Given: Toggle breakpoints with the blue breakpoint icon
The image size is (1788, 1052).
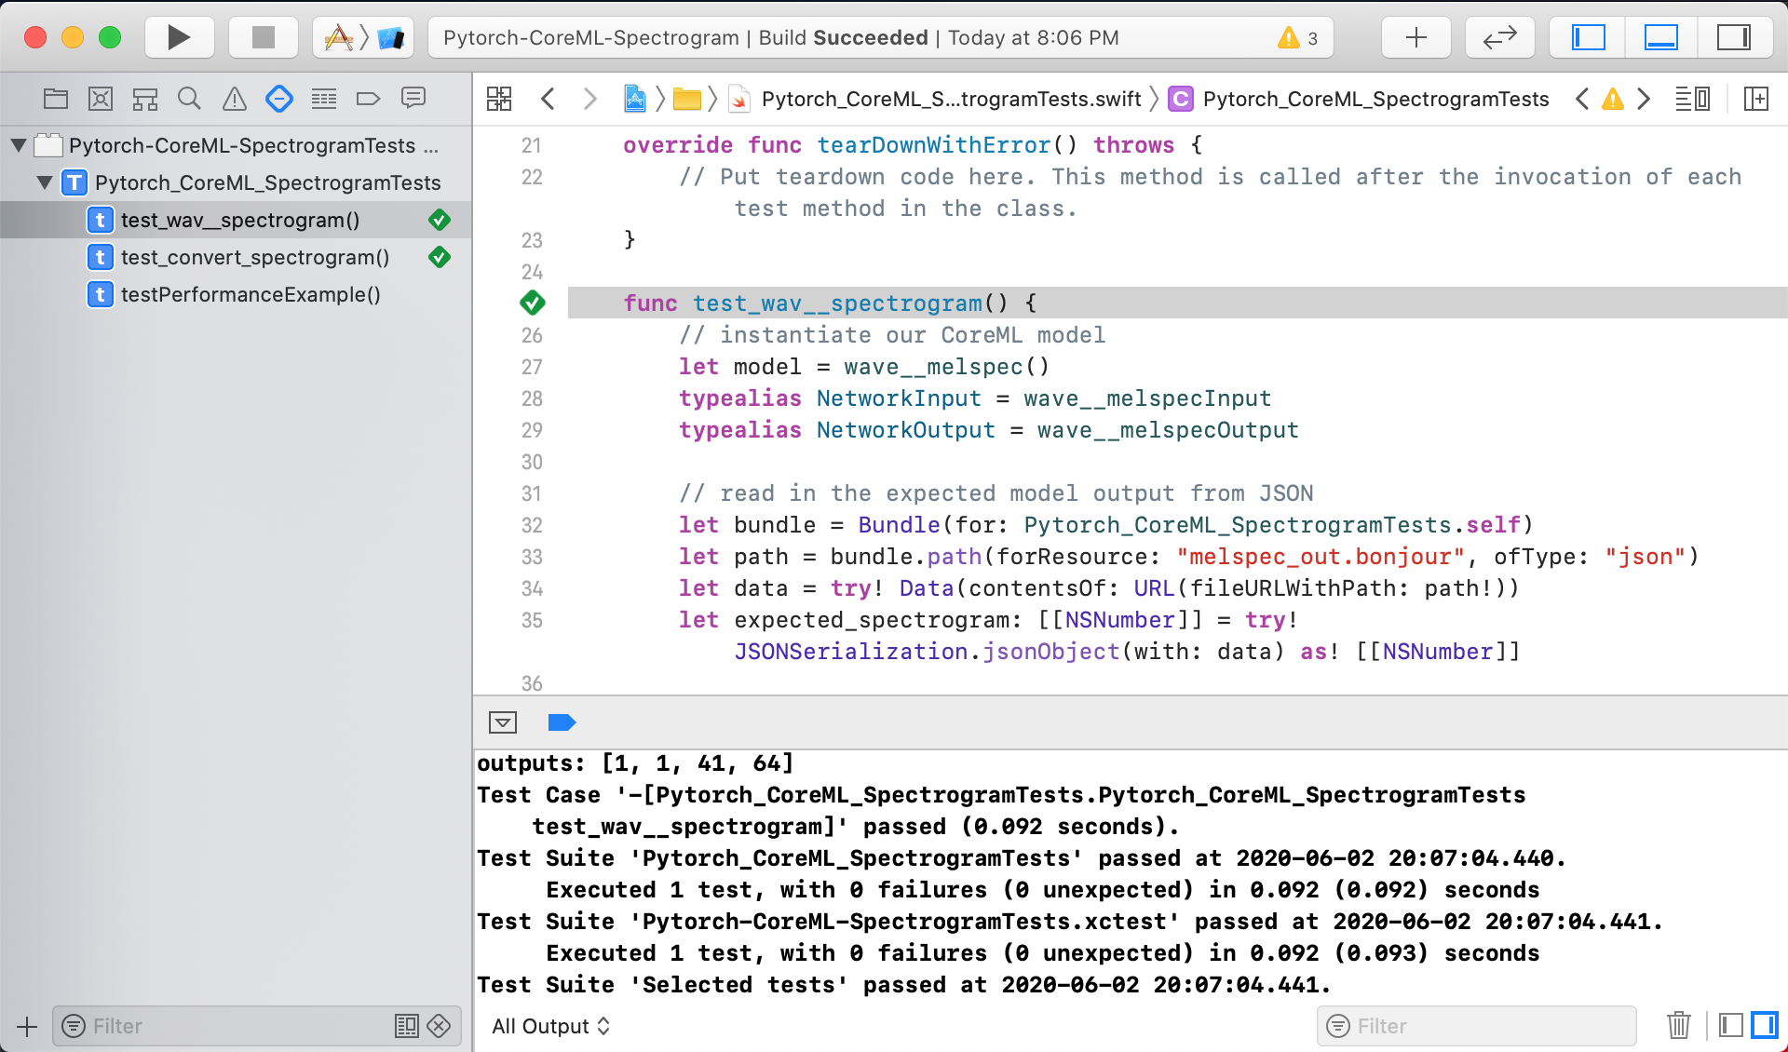Looking at the screenshot, I should [x=562, y=722].
